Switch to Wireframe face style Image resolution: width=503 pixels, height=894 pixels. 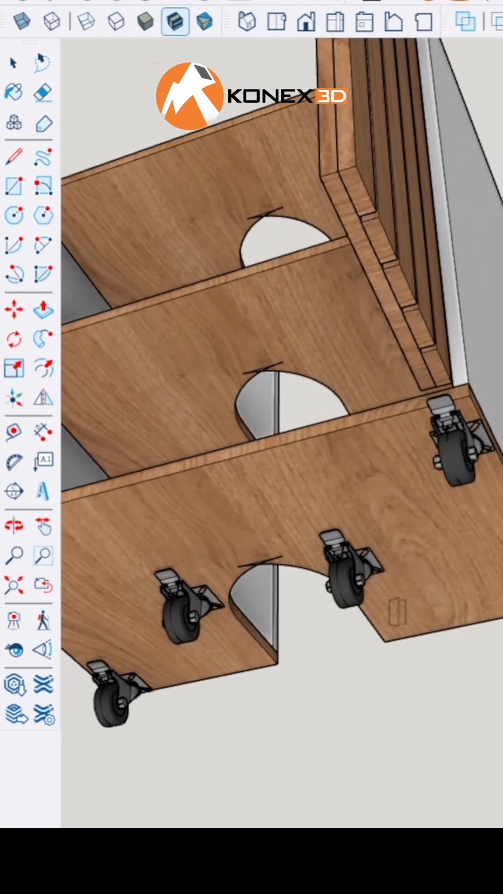(86, 21)
